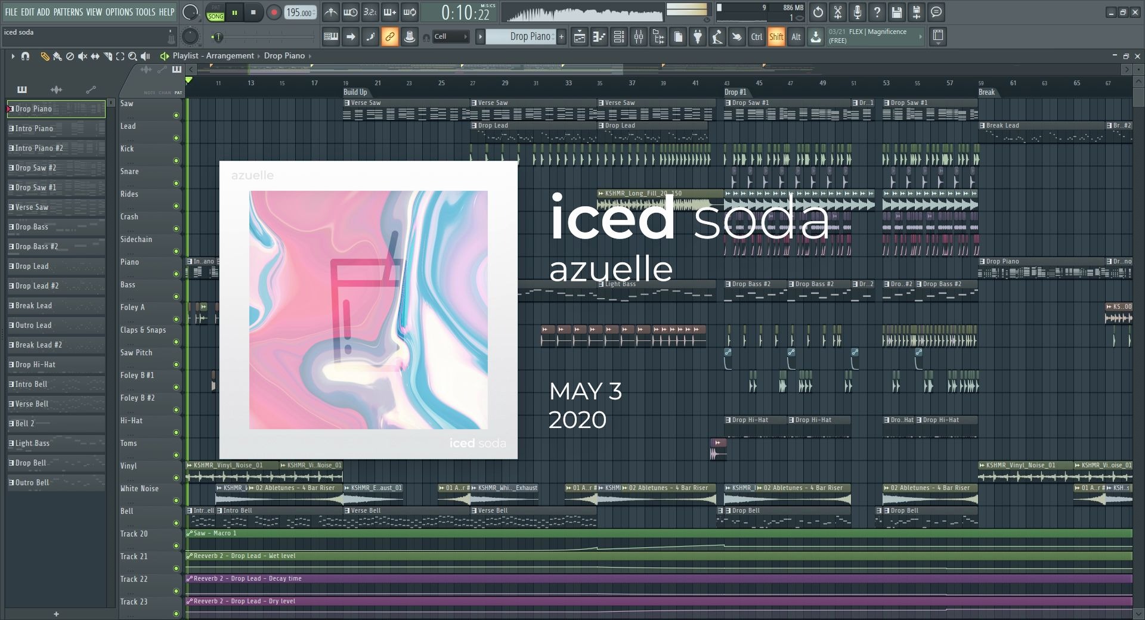The height and width of the screenshot is (620, 1145).
Task: Toggle auto-scroll arrow icon
Action: (351, 37)
